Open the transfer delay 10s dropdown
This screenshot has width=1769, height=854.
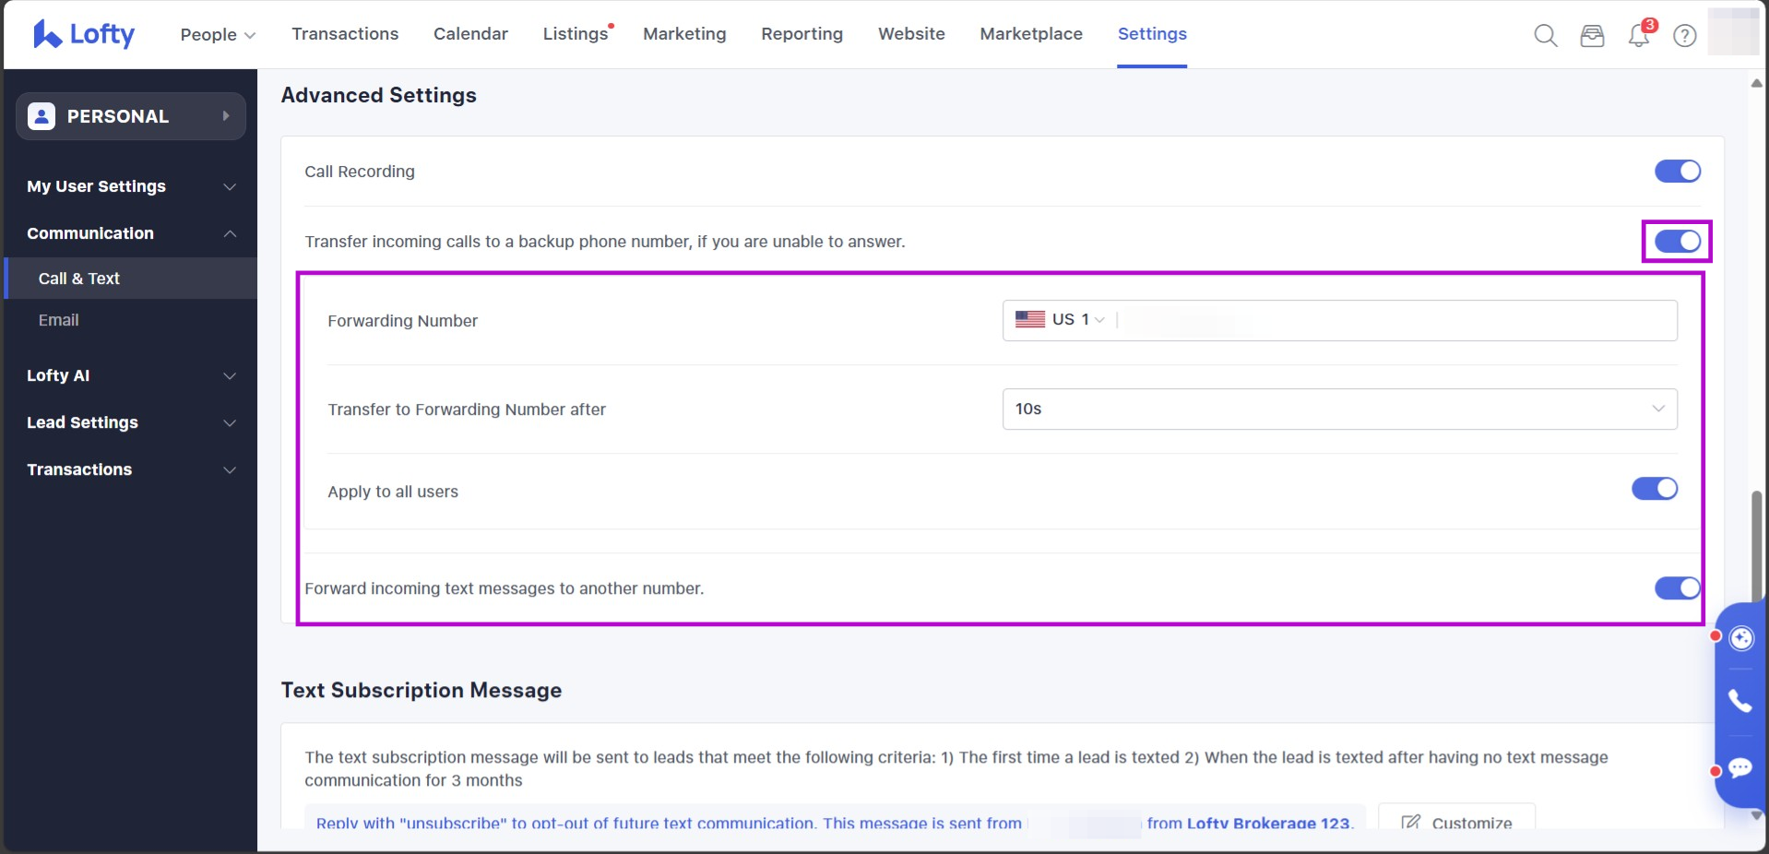[1338, 409]
